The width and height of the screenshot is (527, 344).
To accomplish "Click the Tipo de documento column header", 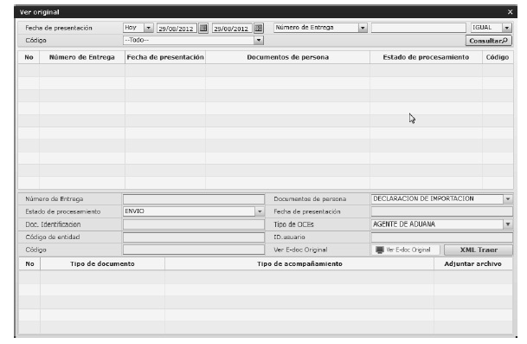I will coord(102,264).
